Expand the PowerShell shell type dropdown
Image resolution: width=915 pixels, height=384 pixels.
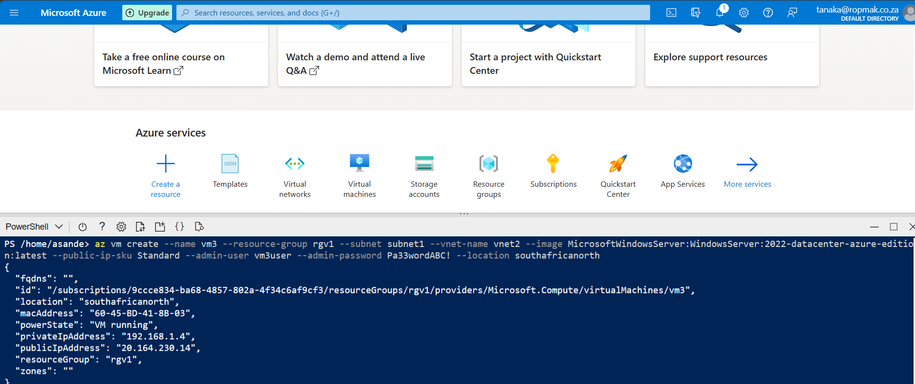coord(34,227)
